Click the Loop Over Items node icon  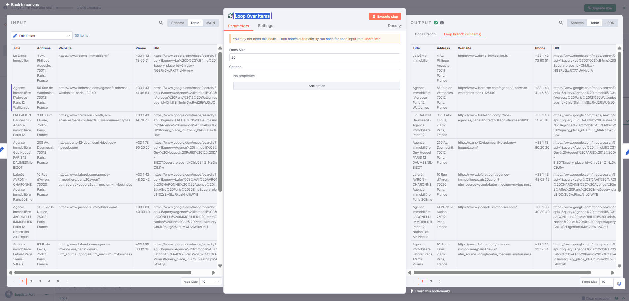point(230,16)
